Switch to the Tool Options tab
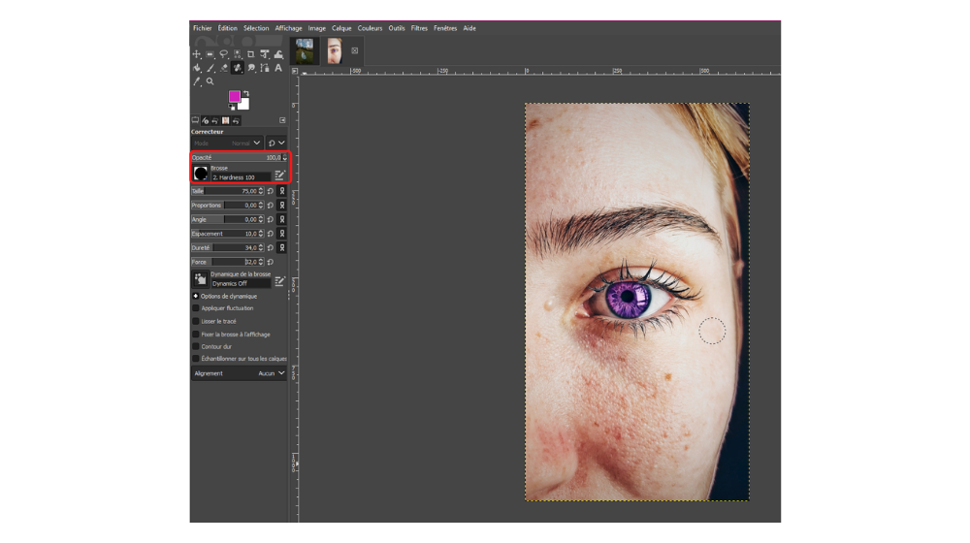970x543 pixels. [195, 120]
